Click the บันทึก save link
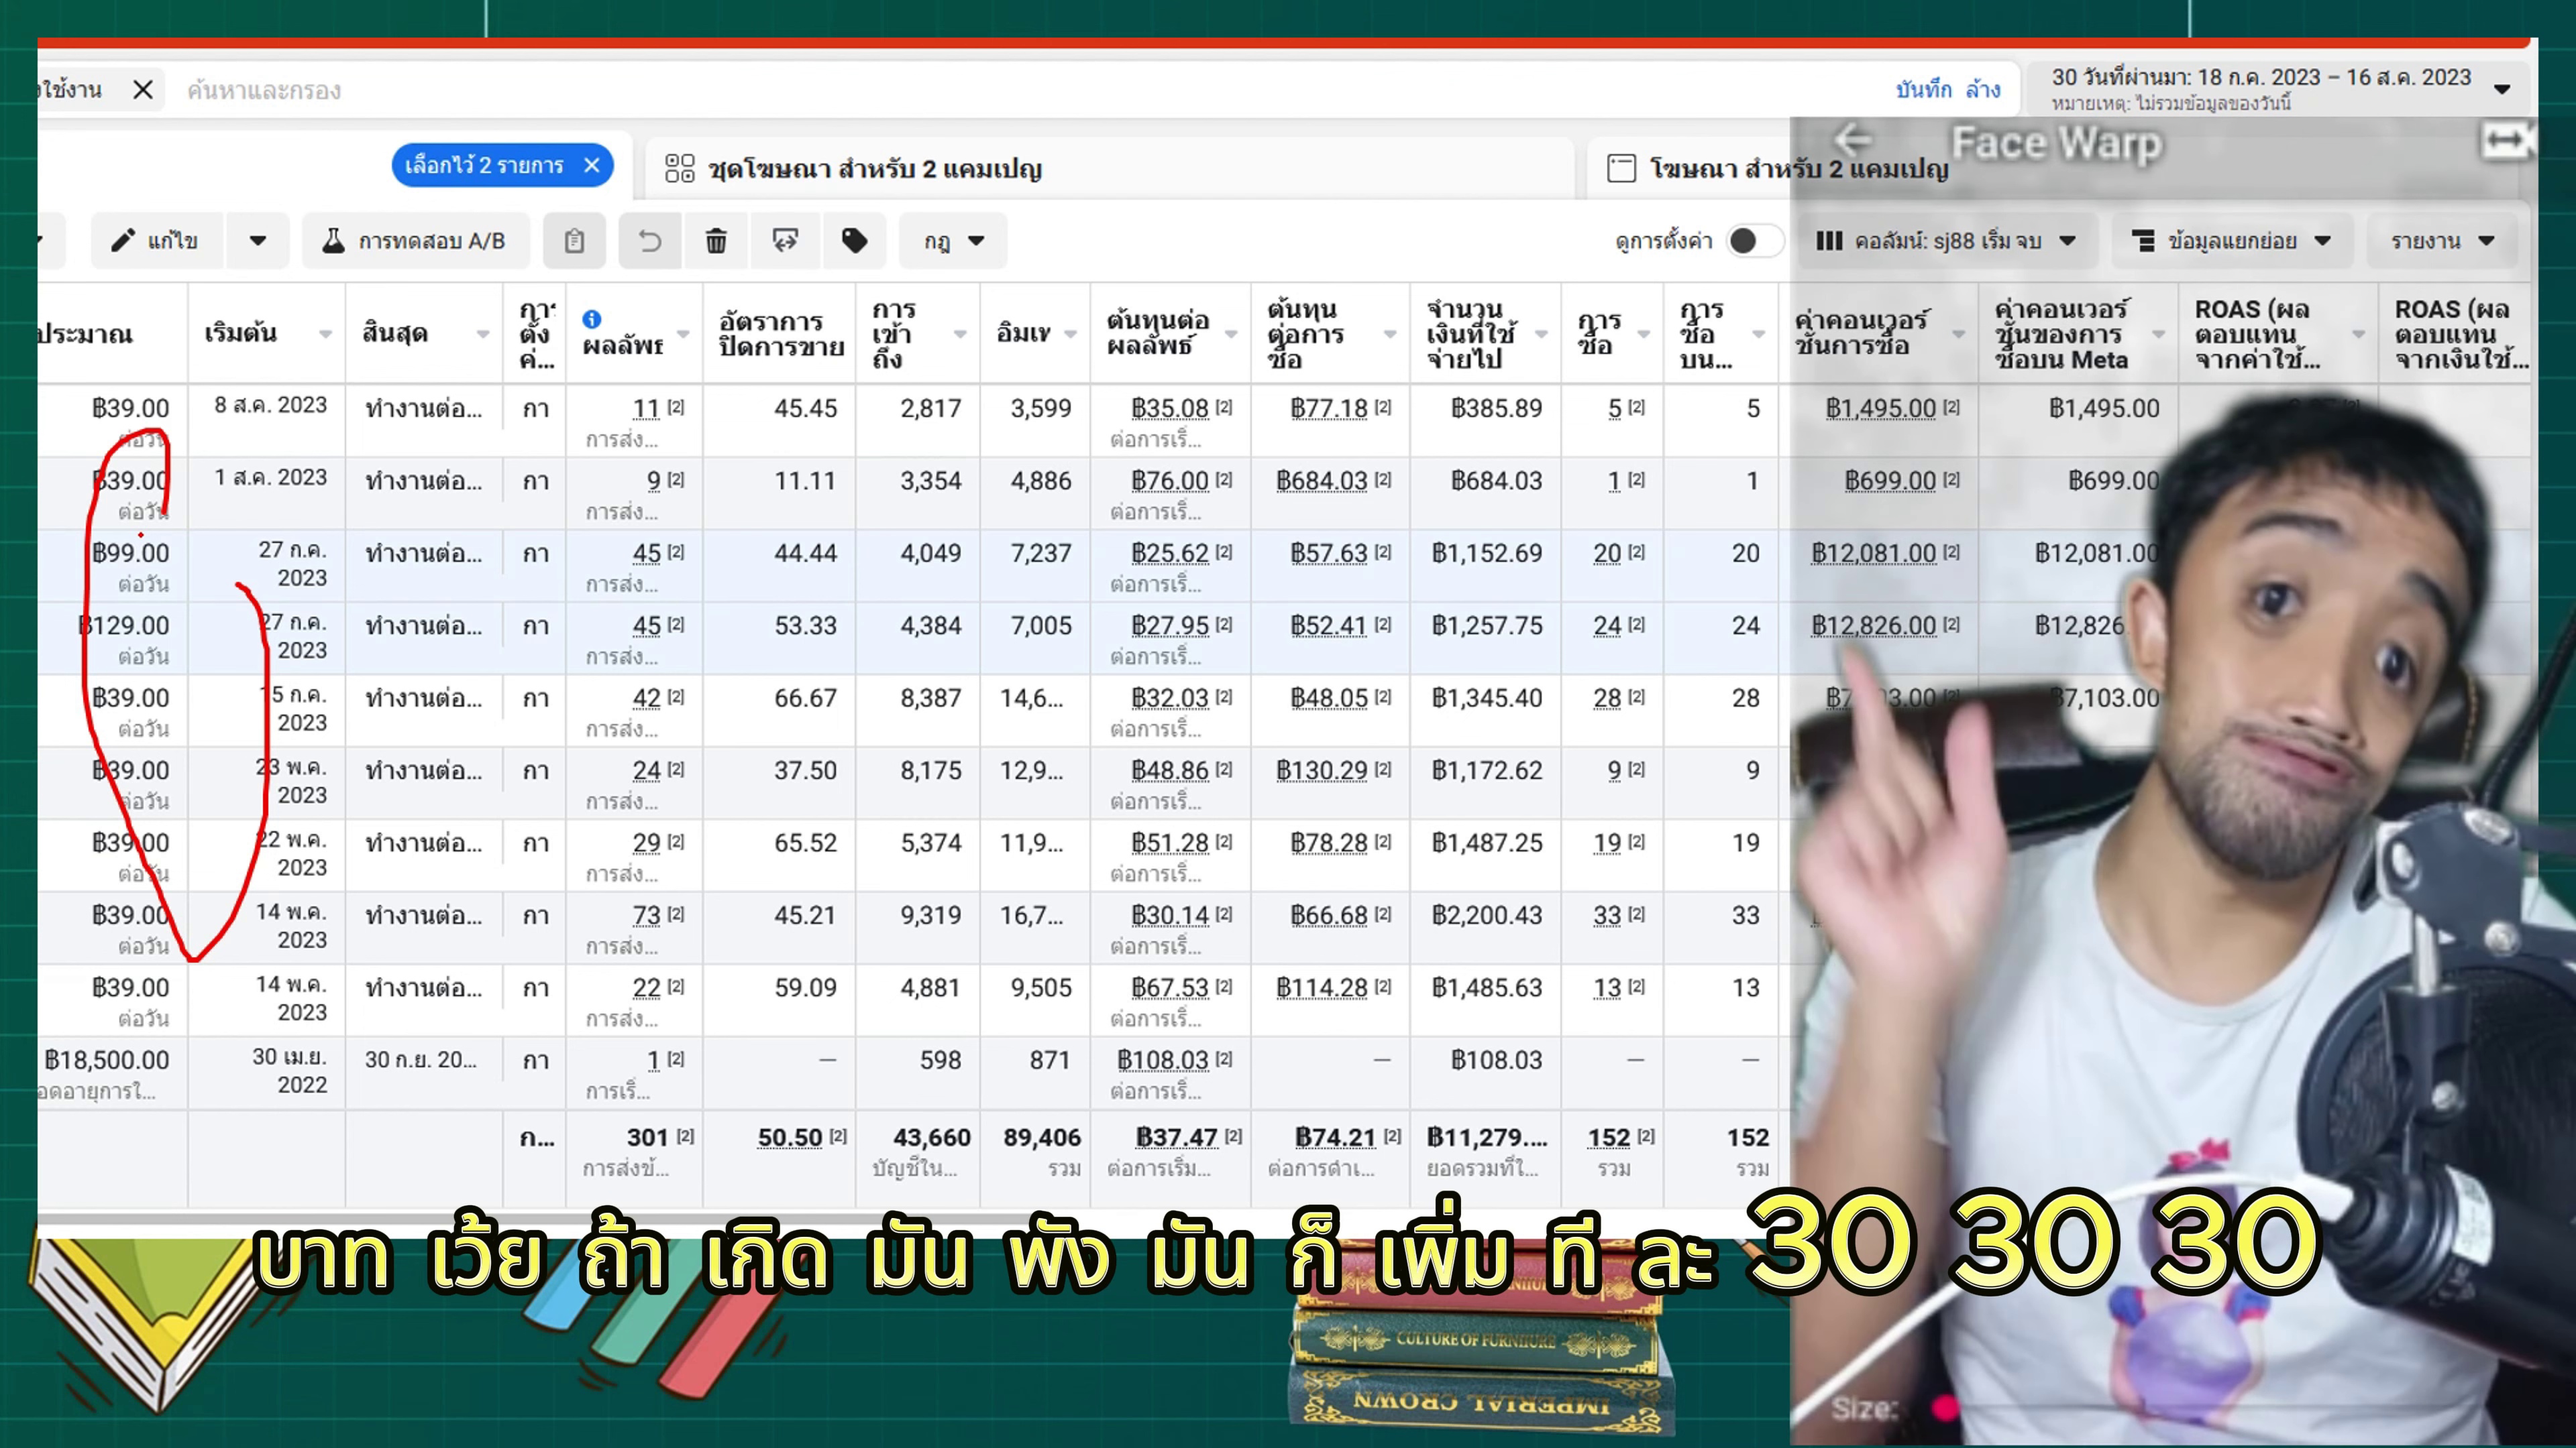Viewport: 2576px width, 1448px height. 1923,90
